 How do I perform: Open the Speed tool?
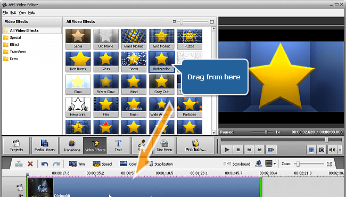[x=102, y=164]
